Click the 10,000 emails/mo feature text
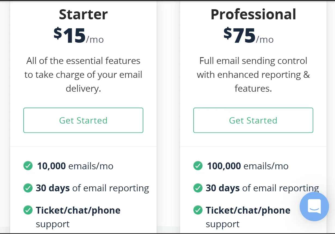 point(75,166)
